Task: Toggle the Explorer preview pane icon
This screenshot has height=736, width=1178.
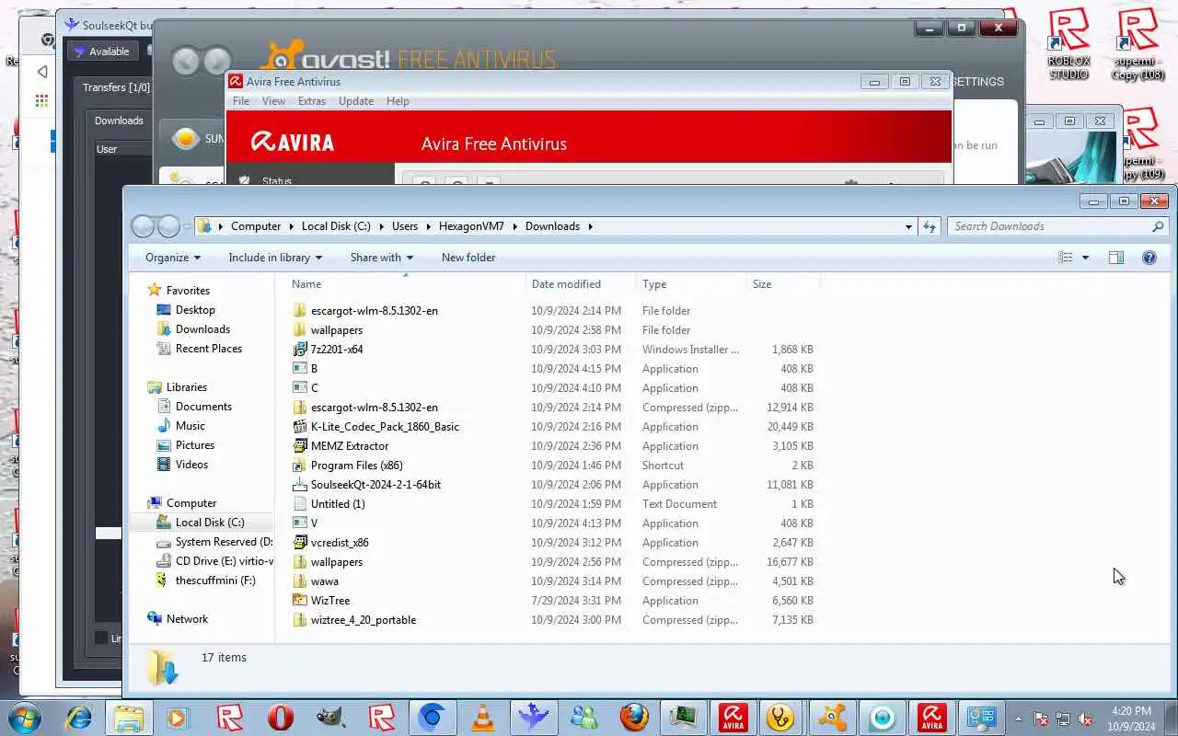Action: pos(1116,258)
